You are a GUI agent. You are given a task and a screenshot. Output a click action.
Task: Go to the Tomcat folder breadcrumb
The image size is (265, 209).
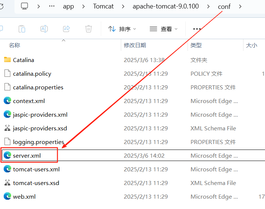103,6
